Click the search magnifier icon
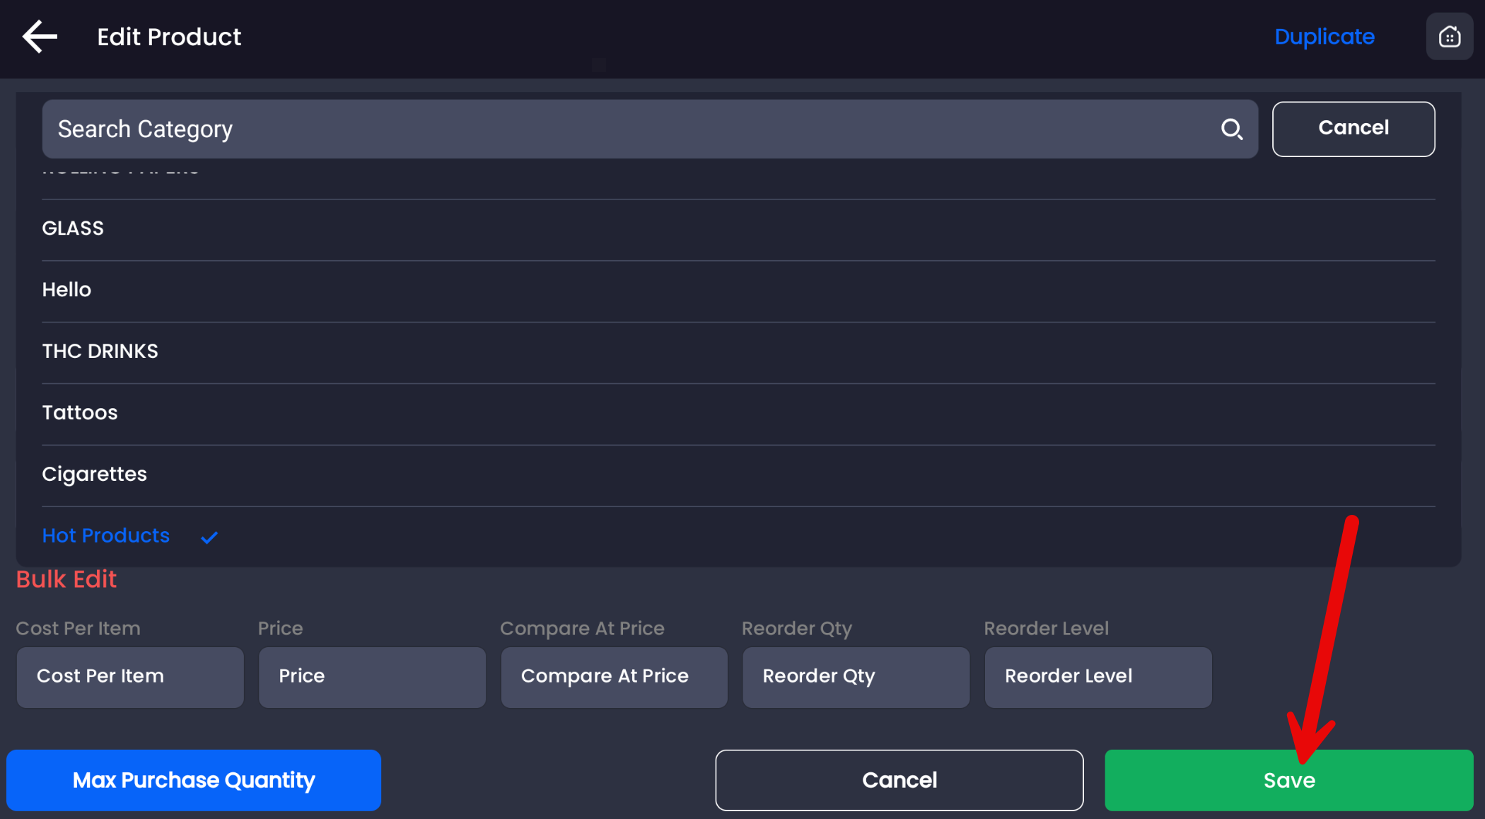Image resolution: width=1485 pixels, height=819 pixels. click(1231, 129)
